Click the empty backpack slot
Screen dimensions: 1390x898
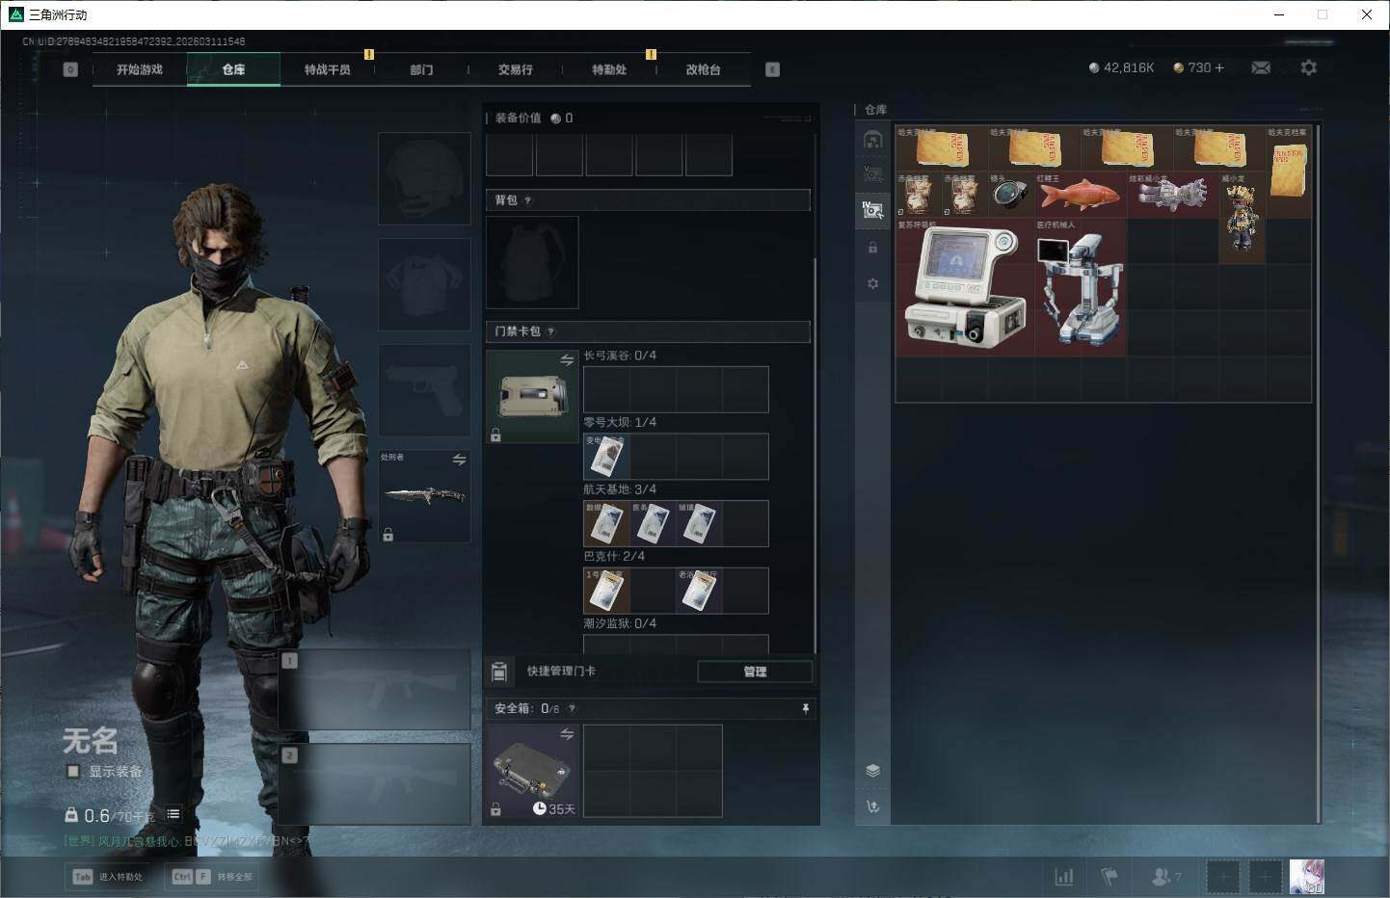point(532,262)
